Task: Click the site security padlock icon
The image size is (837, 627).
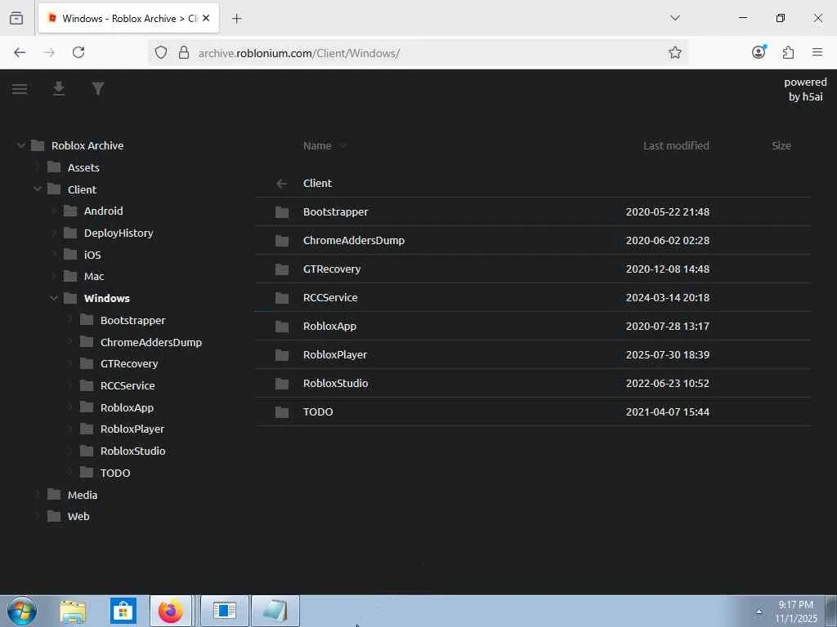Action: pos(184,52)
